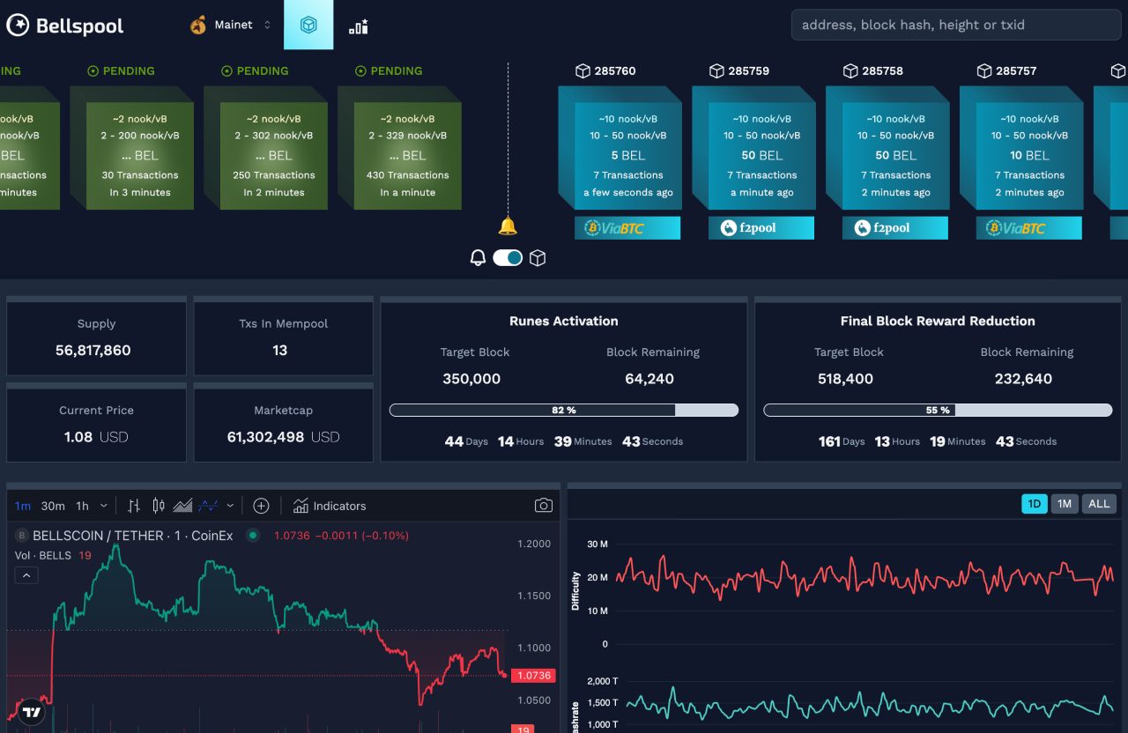
Task: Click Marketcap 61,302,498 USD
Action: (283, 436)
